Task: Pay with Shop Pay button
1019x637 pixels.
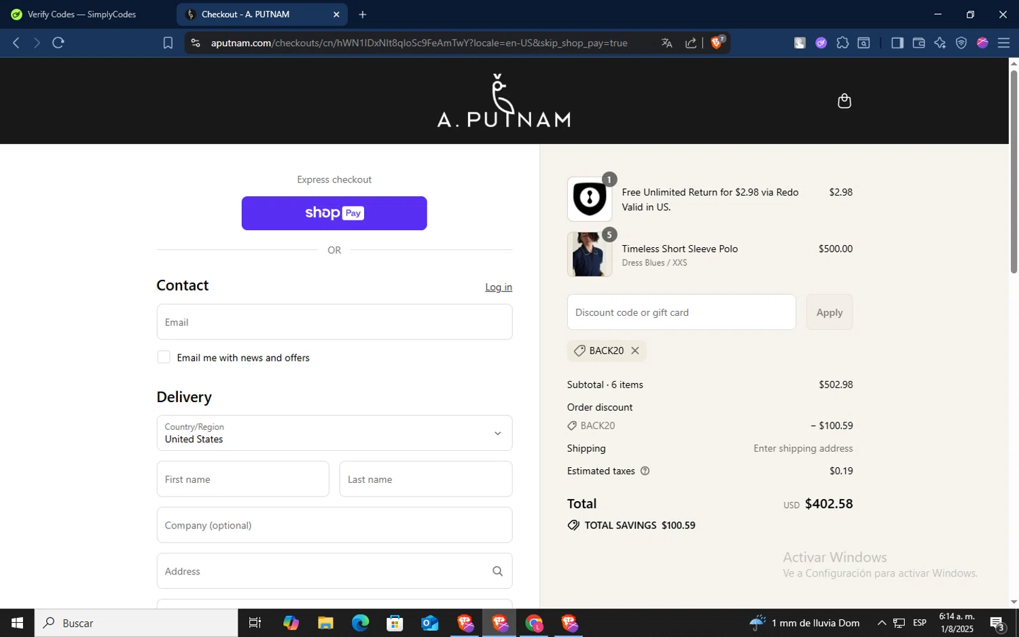Action: (334, 213)
